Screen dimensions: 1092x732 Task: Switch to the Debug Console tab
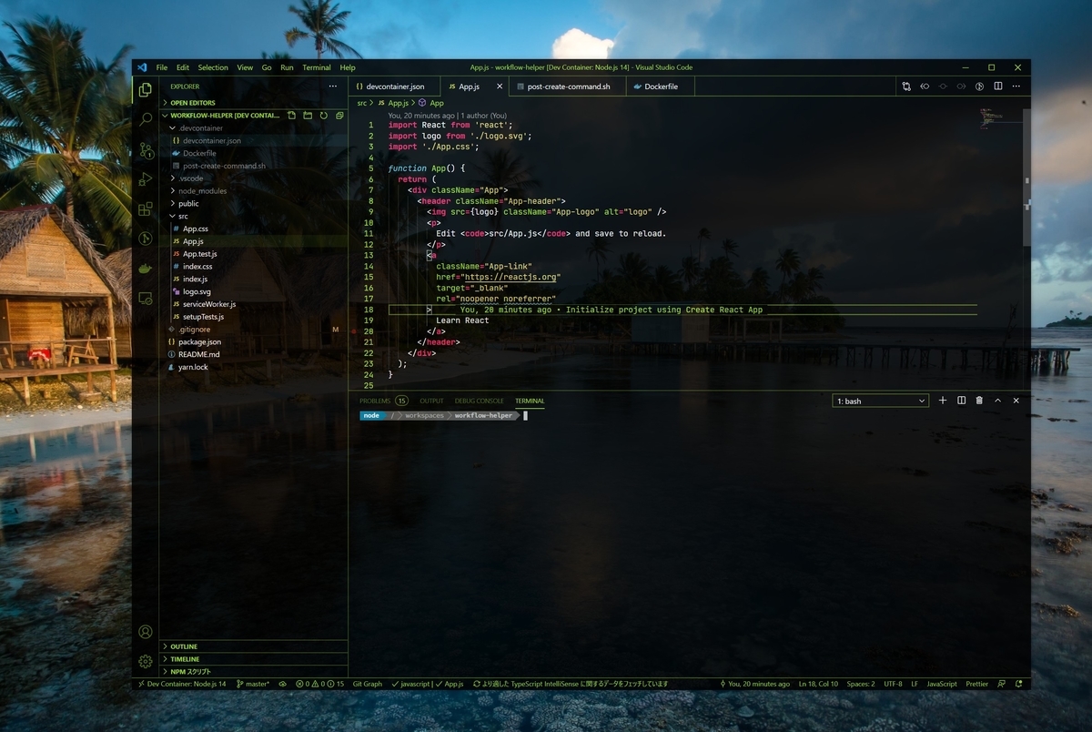point(480,401)
